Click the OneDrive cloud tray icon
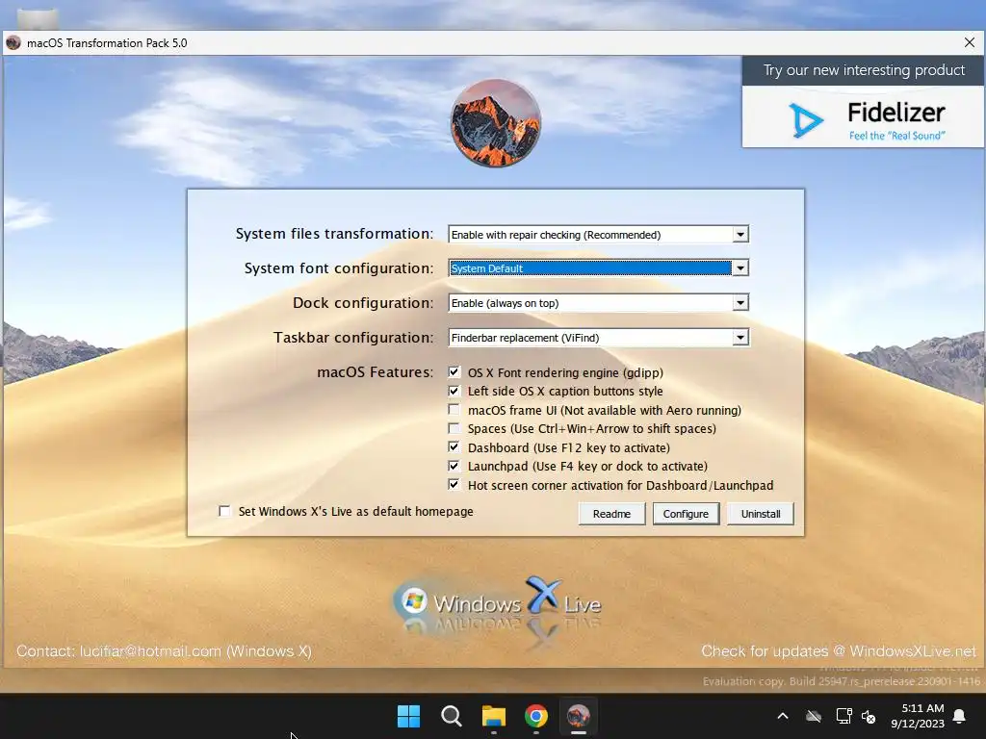This screenshot has width=986, height=739. coord(814,716)
